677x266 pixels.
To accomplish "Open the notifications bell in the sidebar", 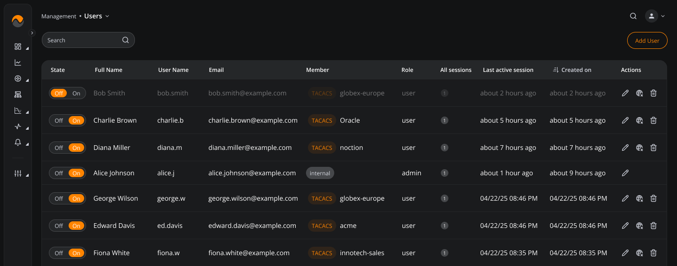I will click(x=18, y=142).
